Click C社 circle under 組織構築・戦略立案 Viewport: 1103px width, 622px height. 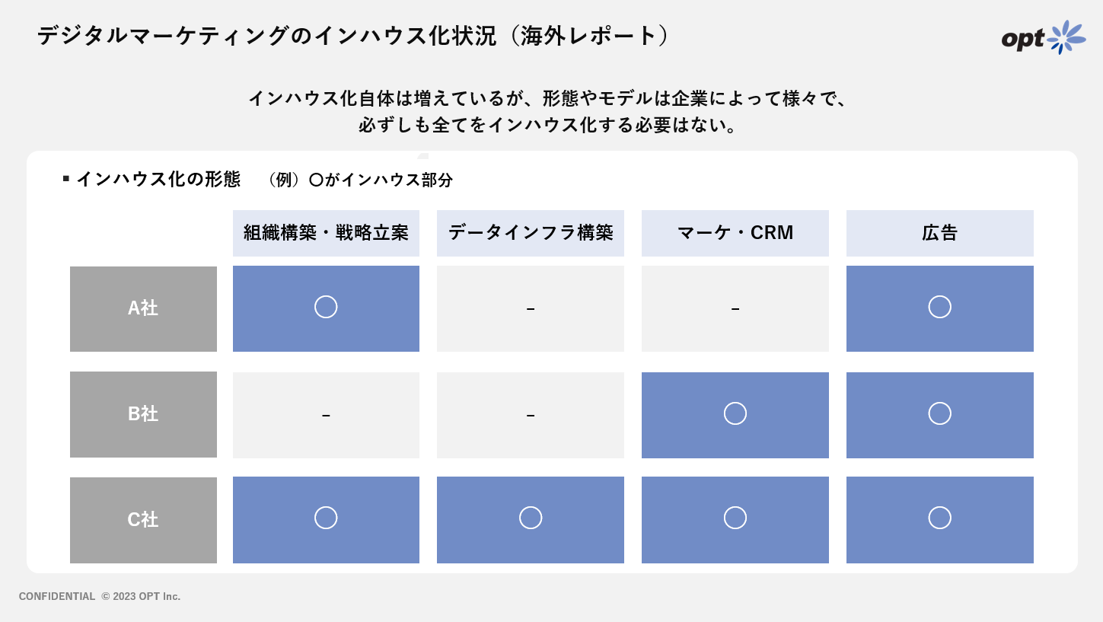pos(326,518)
